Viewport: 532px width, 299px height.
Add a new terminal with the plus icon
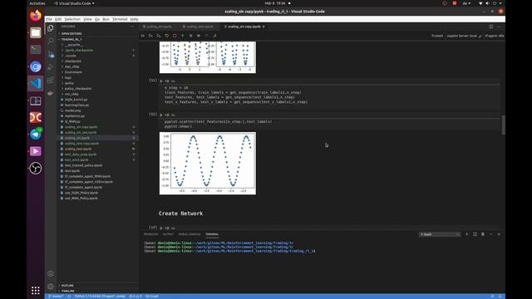tap(467, 234)
